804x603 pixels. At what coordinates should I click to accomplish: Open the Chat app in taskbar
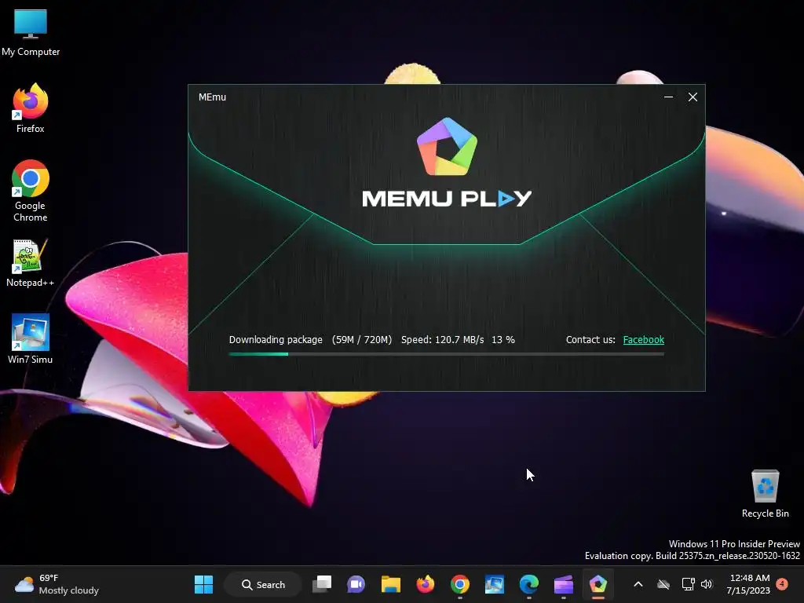tap(356, 584)
